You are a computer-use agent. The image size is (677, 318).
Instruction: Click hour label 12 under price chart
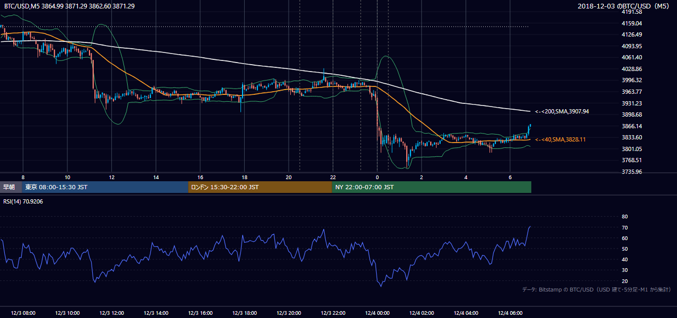[x=112, y=177]
